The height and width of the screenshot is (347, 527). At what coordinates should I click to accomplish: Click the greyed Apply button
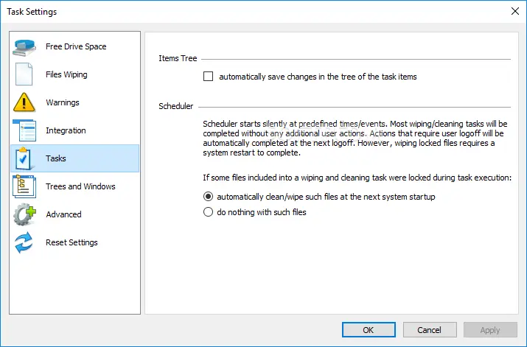(x=490, y=330)
